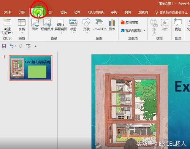Switch to the 开始 tab
The width and height of the screenshot is (190, 149).
pyautogui.click(x=22, y=12)
